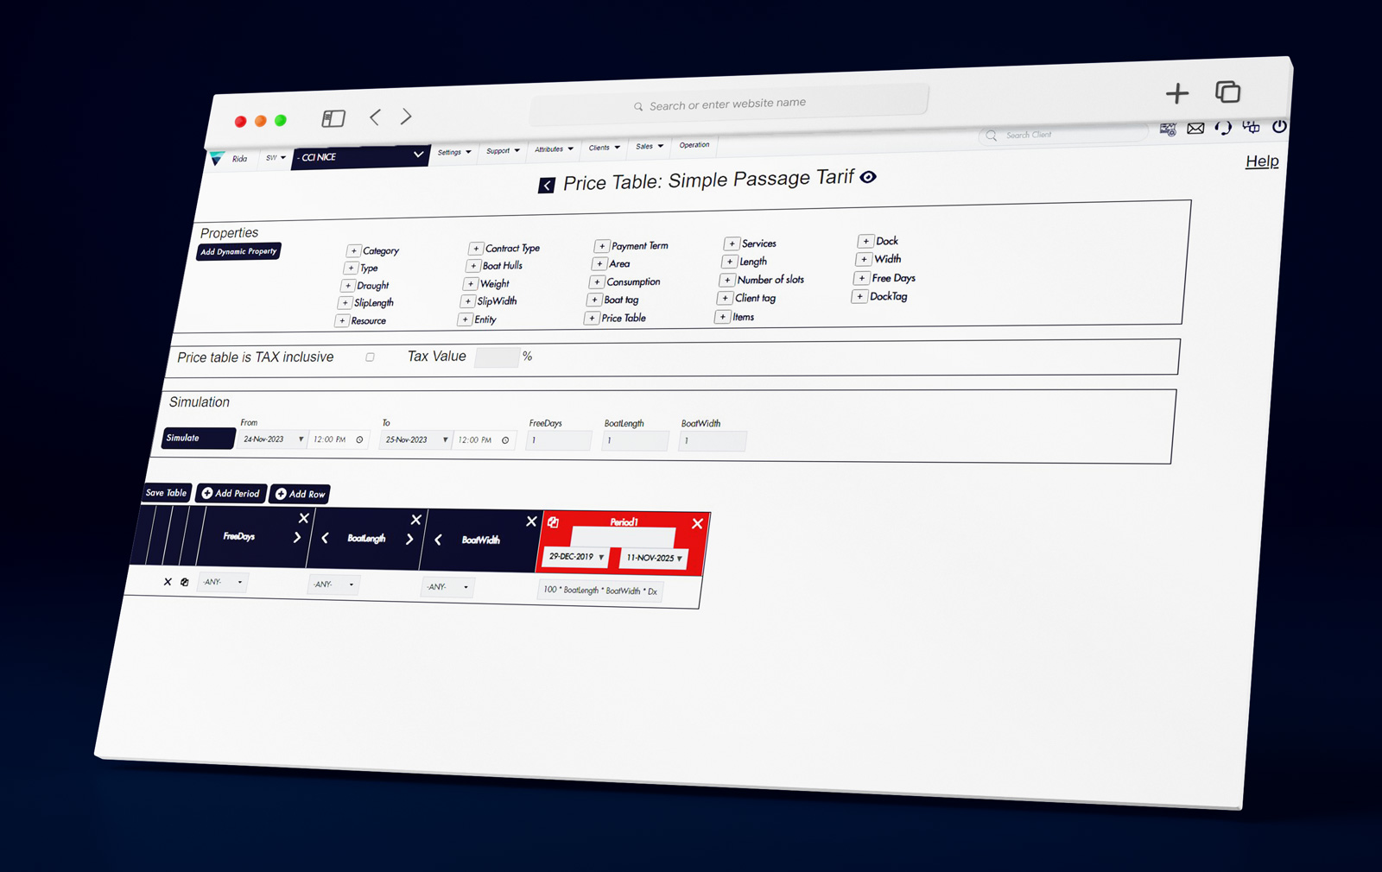Open the sitemap/navigation icon near the power button
Image resolution: width=1382 pixels, height=872 pixels.
[x=1251, y=127]
